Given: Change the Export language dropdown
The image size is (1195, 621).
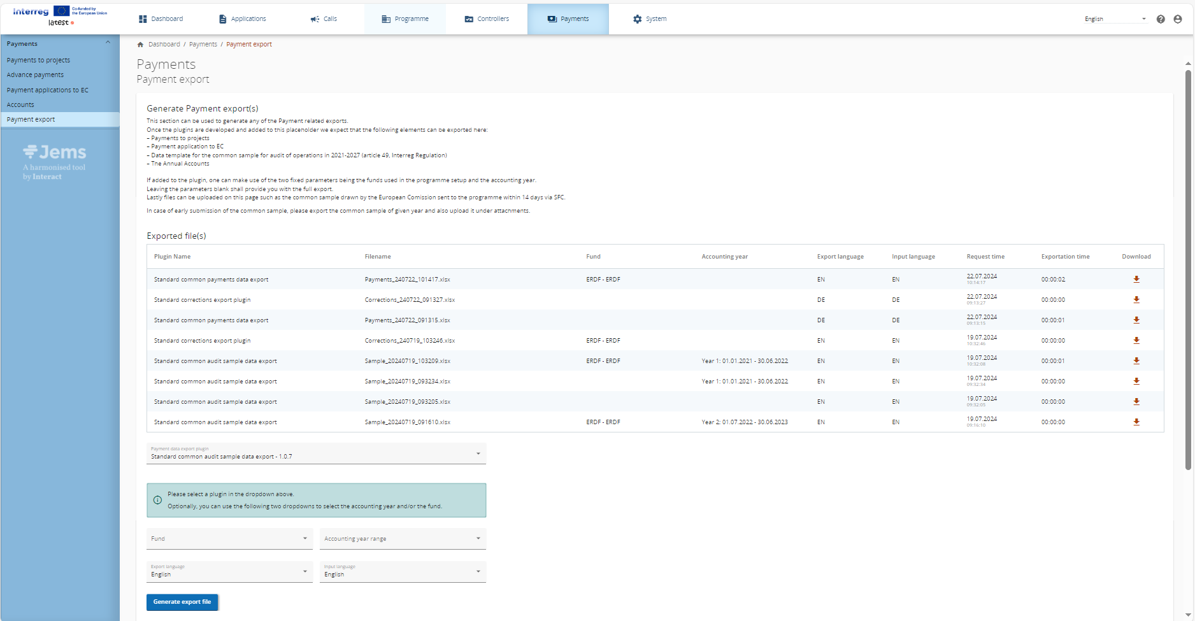Looking at the screenshot, I should [x=229, y=572].
